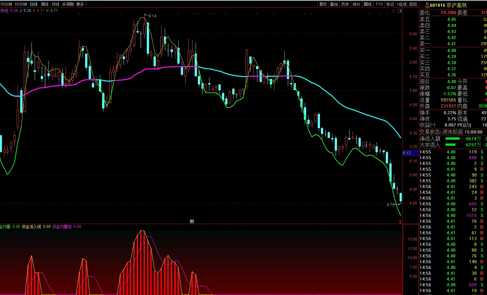Open the 复权 price adjustment option

coord(323,4)
